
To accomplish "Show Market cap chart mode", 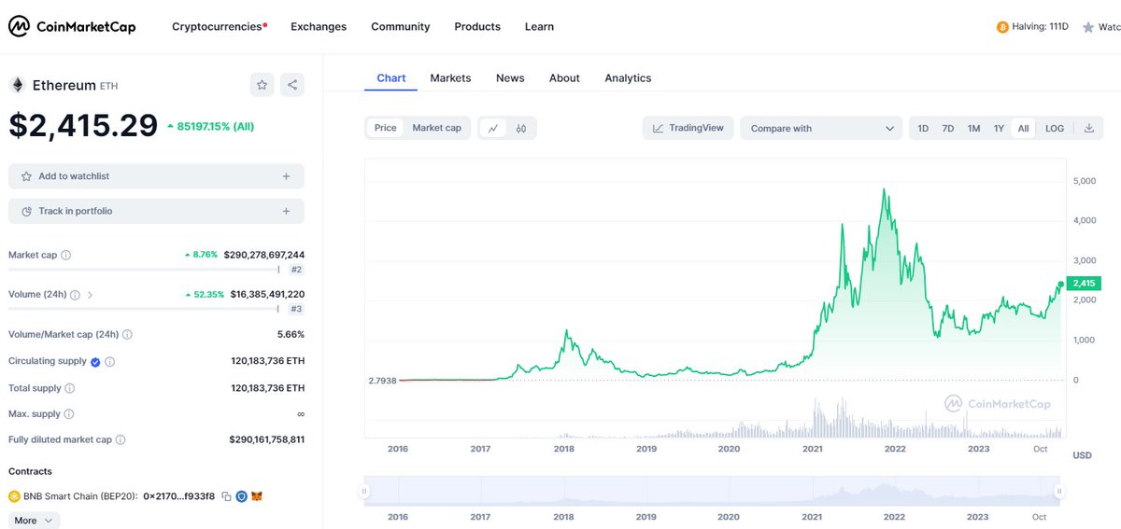I will pyautogui.click(x=436, y=128).
